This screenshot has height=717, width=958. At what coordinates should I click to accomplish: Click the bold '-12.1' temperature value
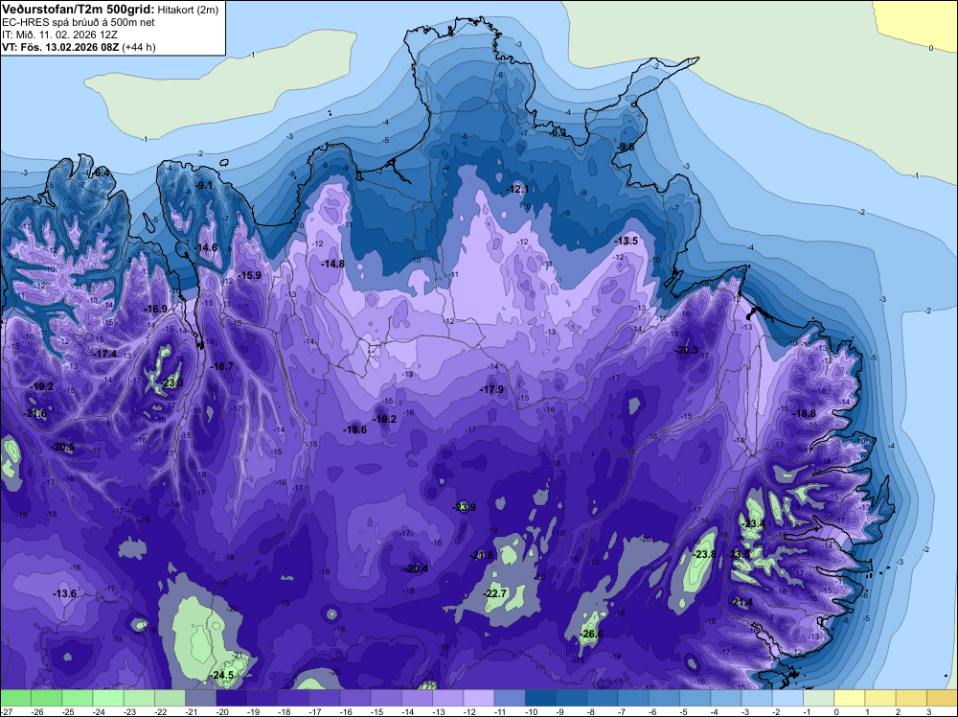pyautogui.click(x=517, y=190)
